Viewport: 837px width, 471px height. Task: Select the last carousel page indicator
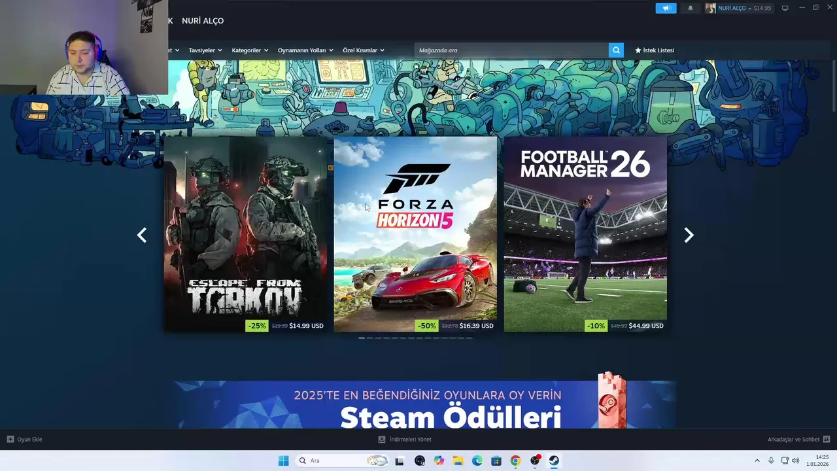(469, 338)
